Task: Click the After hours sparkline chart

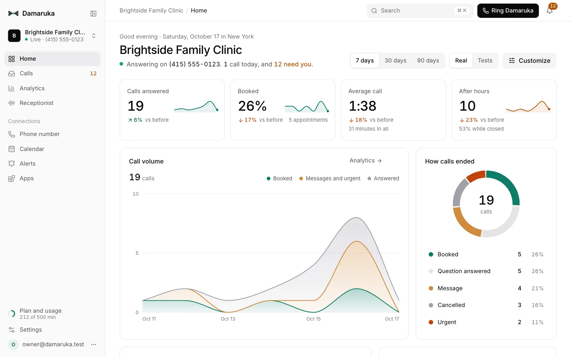Action: coord(528,106)
